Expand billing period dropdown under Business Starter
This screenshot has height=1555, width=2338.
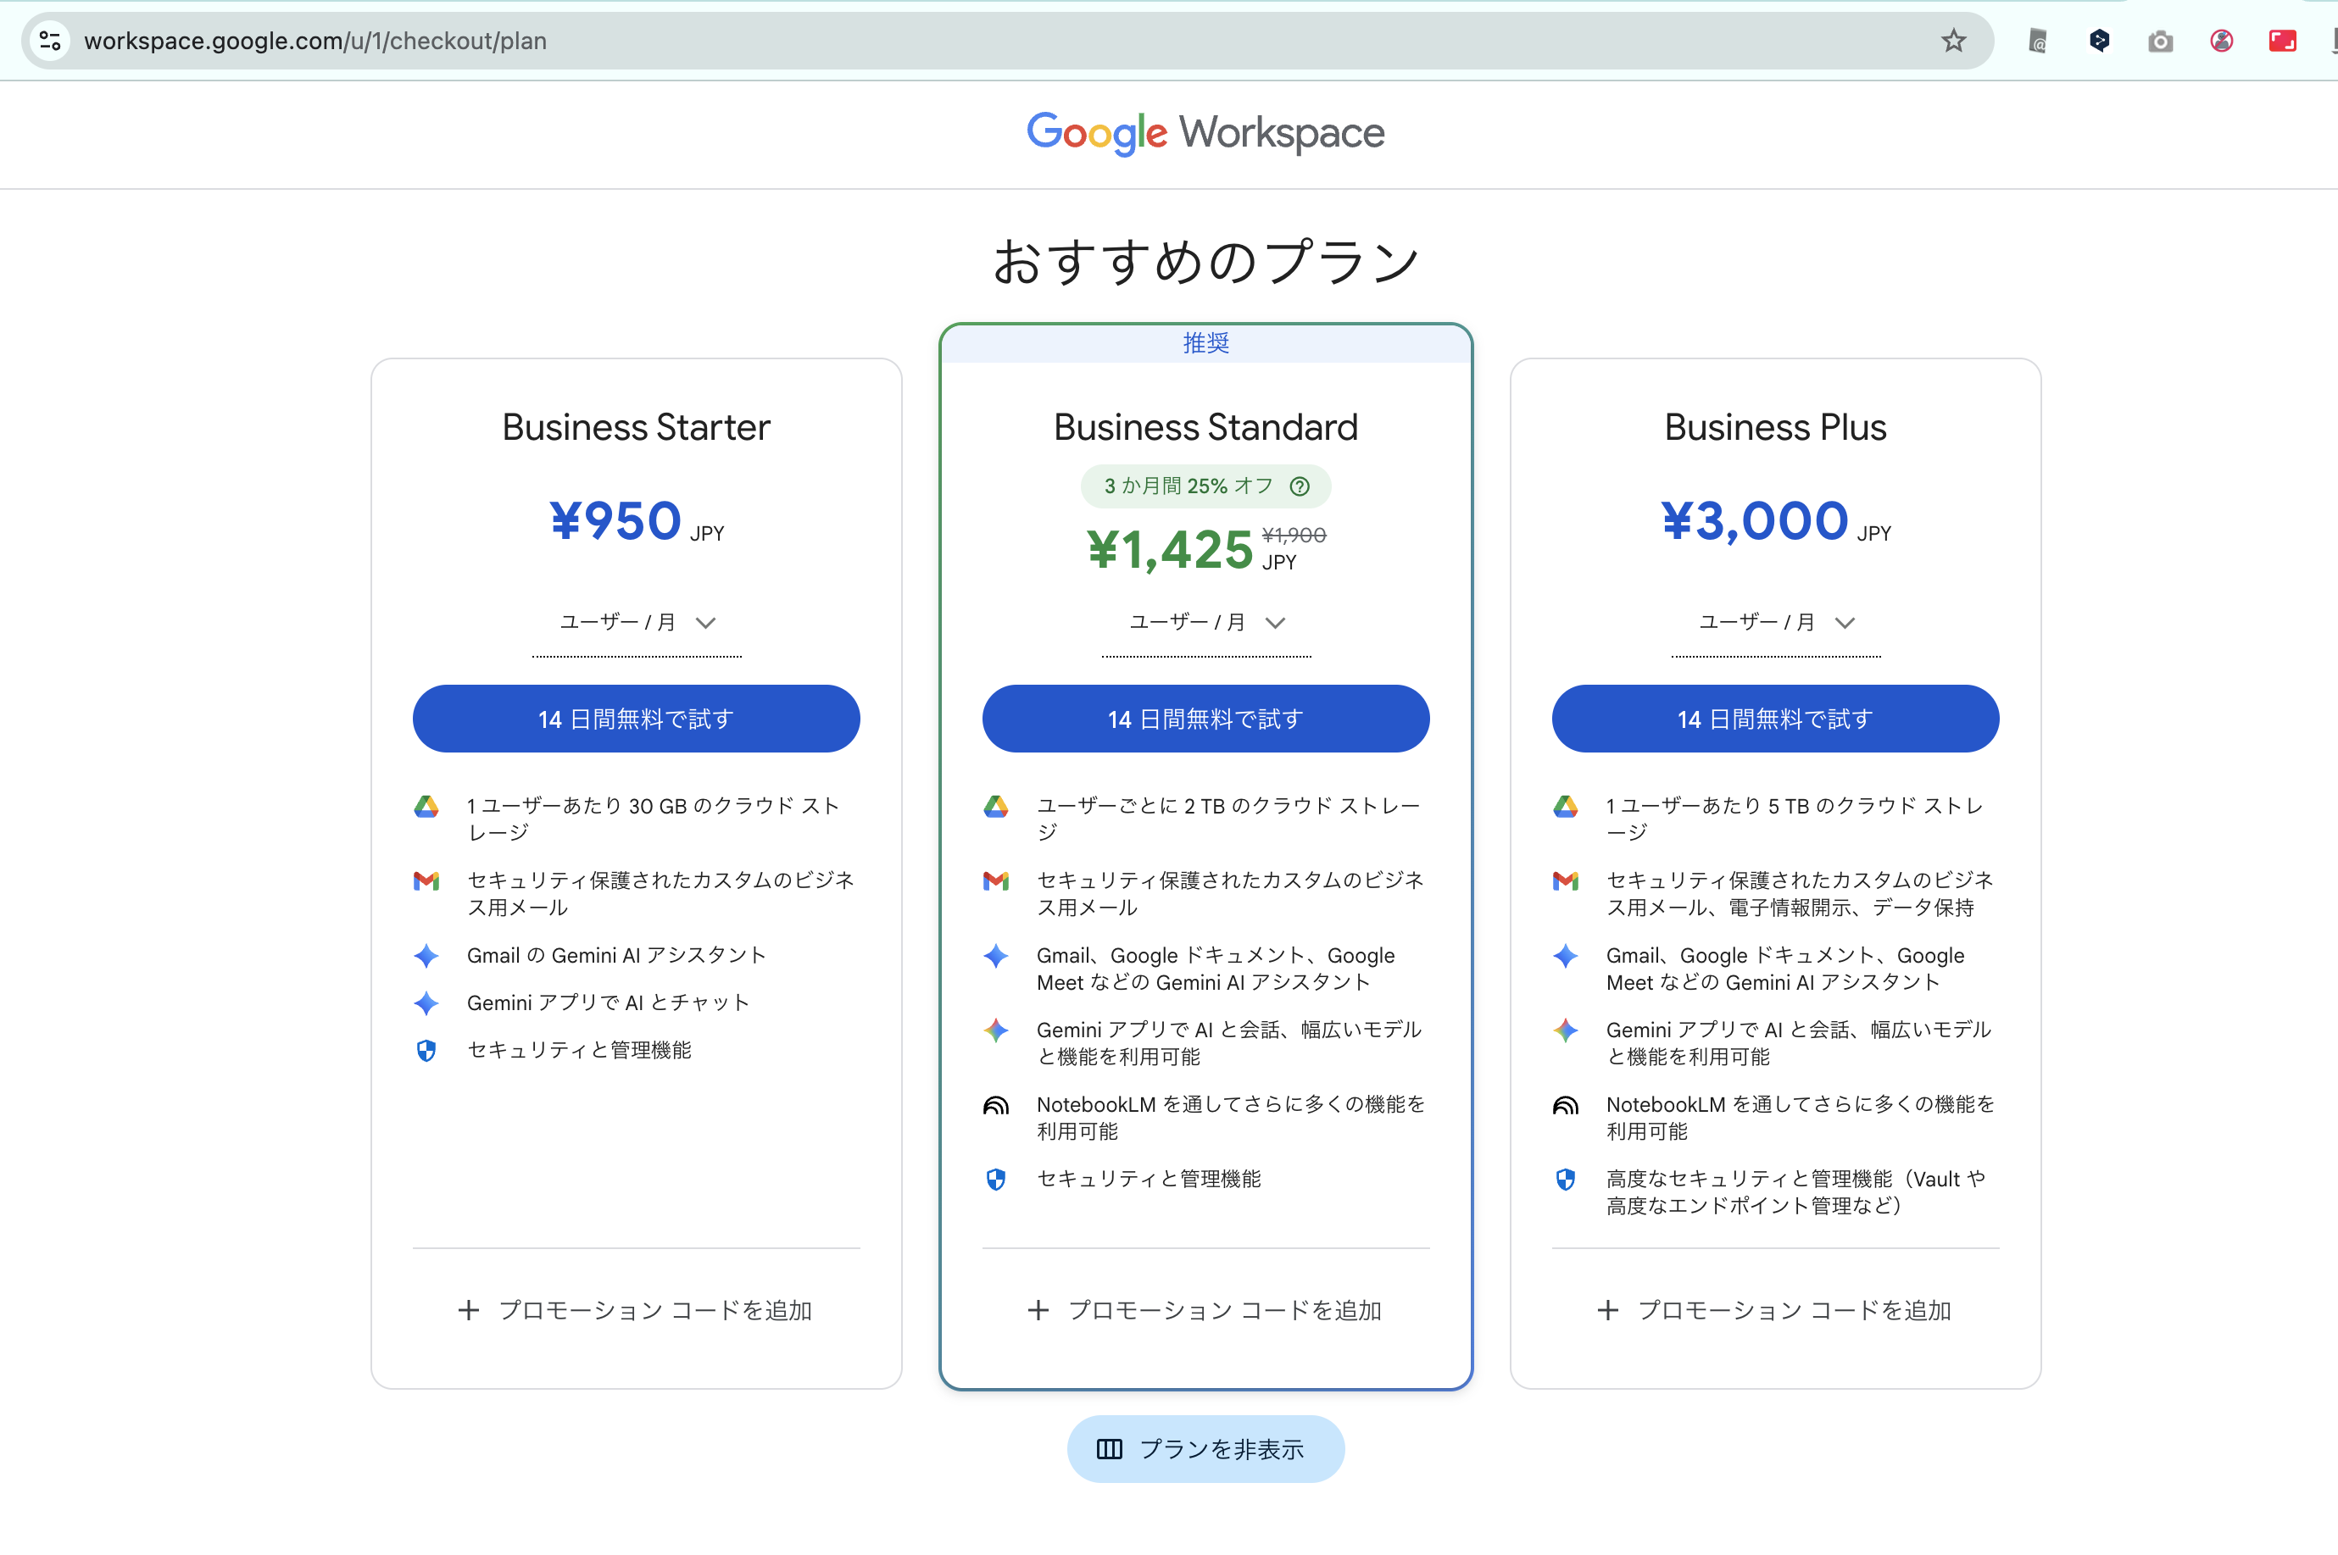click(x=637, y=623)
